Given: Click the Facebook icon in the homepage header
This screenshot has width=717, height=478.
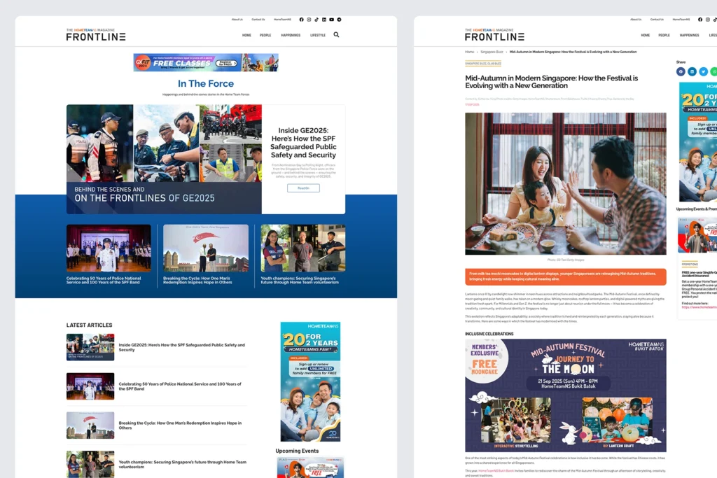Looking at the screenshot, I should [x=301, y=20].
